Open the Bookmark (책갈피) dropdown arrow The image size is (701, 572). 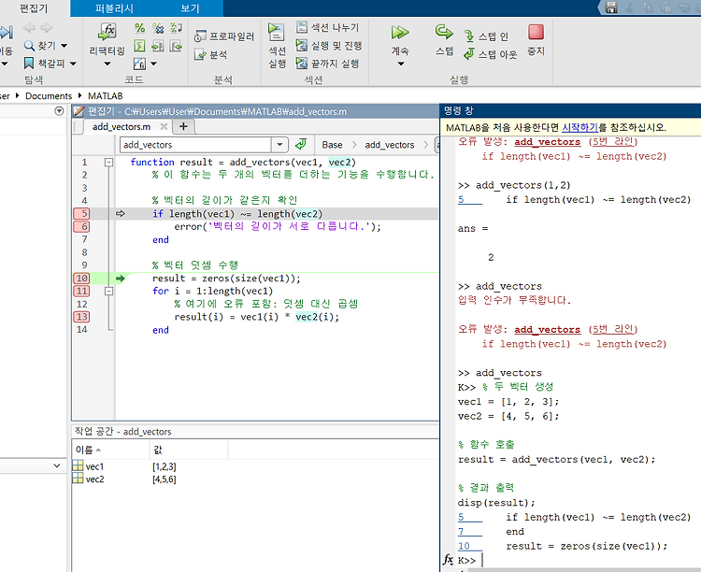click(x=73, y=64)
